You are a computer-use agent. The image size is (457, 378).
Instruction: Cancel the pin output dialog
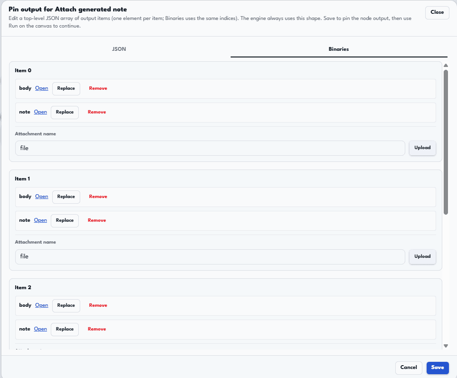coord(408,368)
